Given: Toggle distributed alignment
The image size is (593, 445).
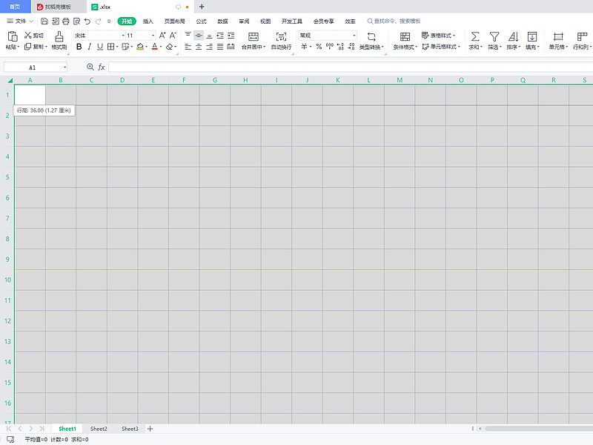Looking at the screenshot, I should coord(231,47).
